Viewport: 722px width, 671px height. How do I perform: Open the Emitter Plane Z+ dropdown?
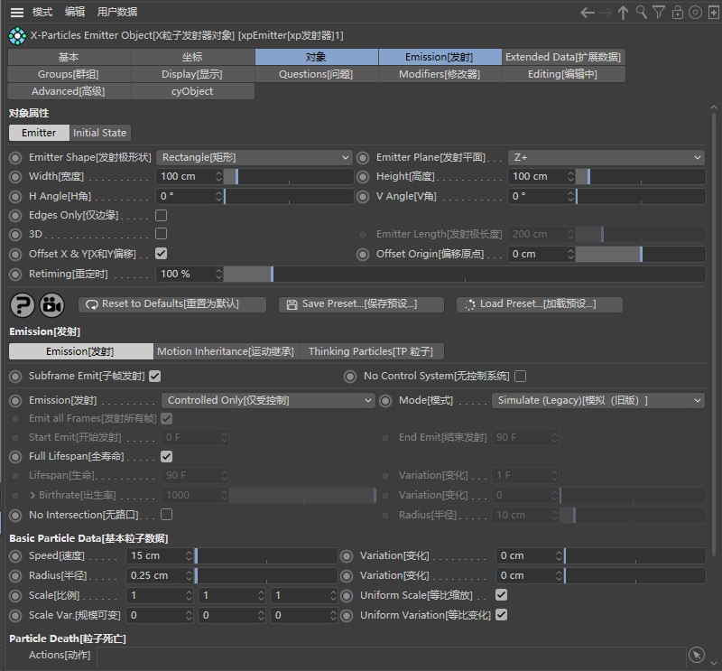[606, 158]
